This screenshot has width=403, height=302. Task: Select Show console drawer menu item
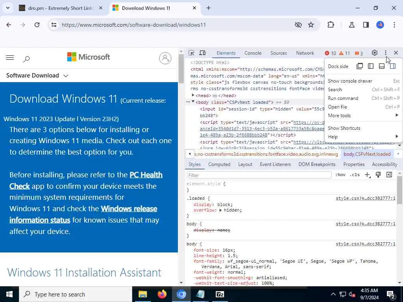(x=364, y=81)
